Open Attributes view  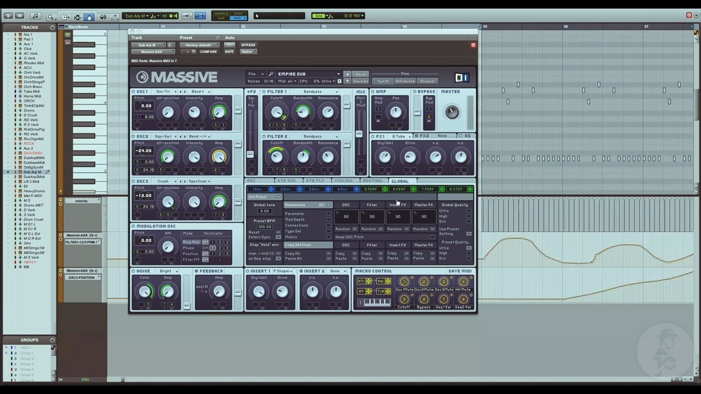[x=405, y=81]
